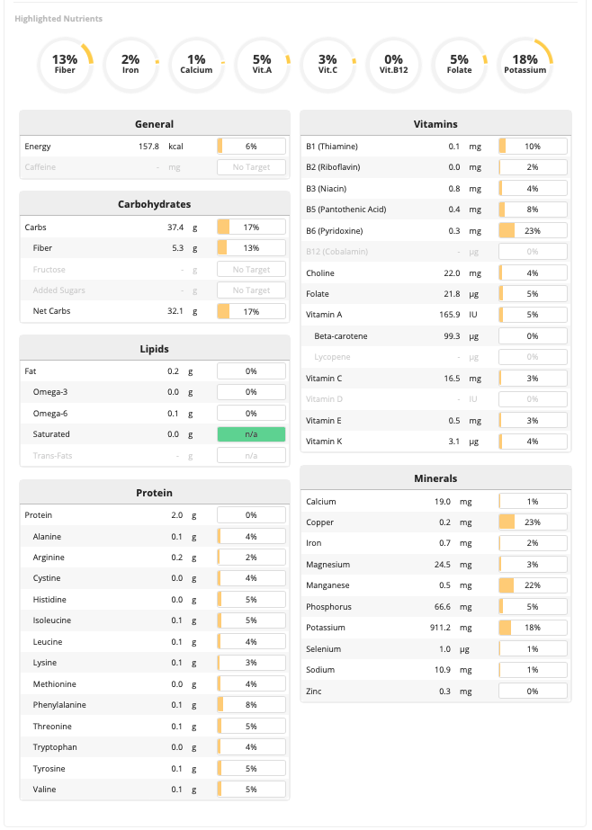Click the B6 (Pyridoxine) 23% bar
Image resolution: width=592 pixels, height=830 pixels.
point(533,230)
